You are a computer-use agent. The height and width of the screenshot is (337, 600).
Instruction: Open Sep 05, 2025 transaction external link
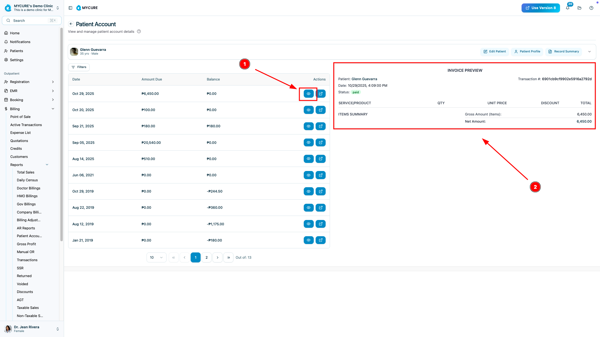coord(321,143)
